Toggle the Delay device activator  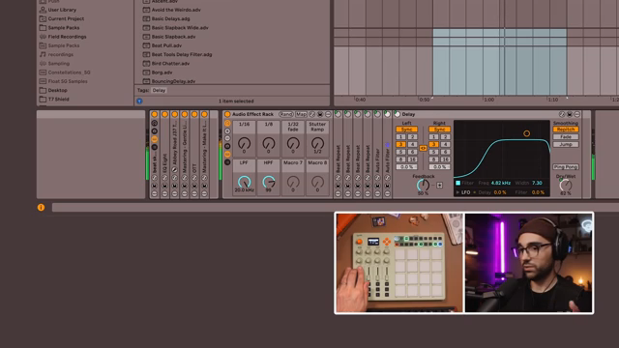click(398, 114)
